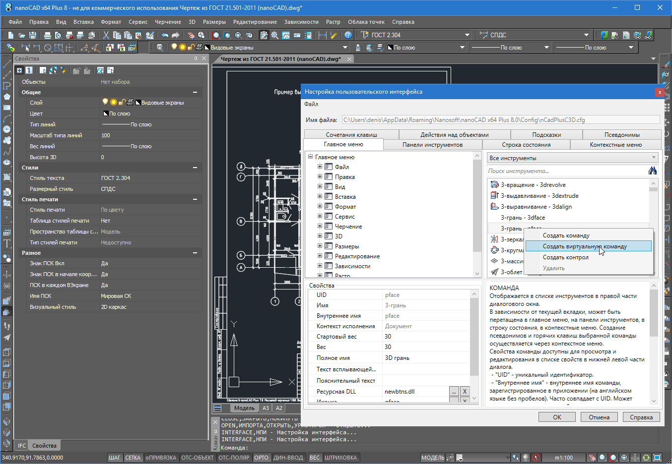This screenshot has height=464, width=672.
Task: Toggle СЕТКА grid display
Action: tap(133, 458)
